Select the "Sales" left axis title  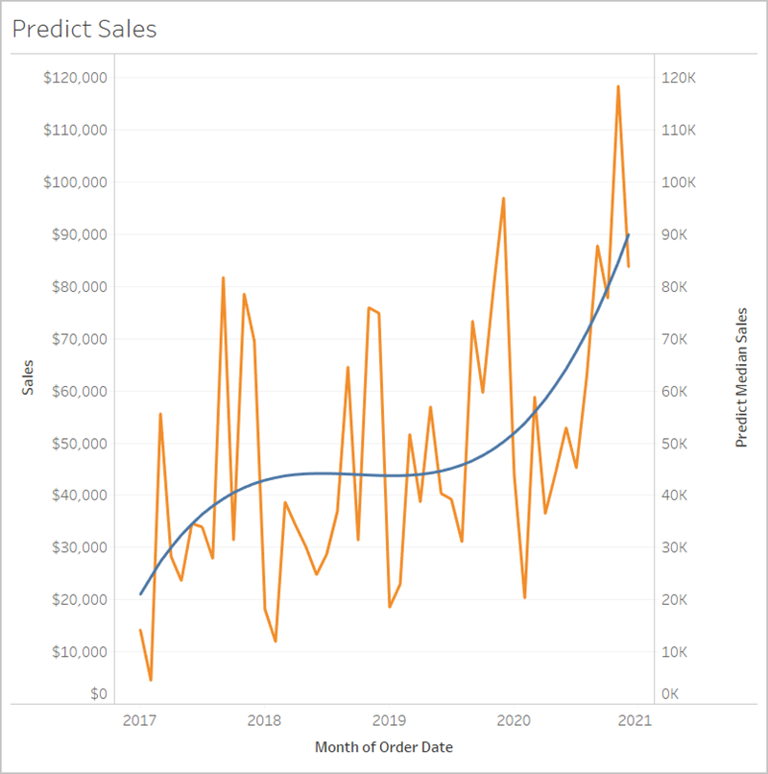click(x=28, y=376)
